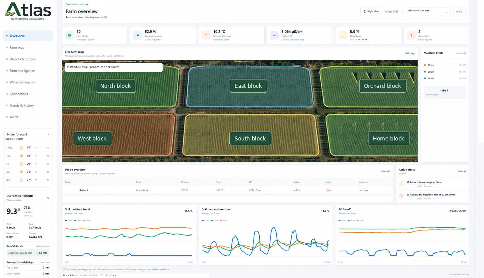Close the Current conditions panel
This screenshot has height=278, width=484.
48,198
